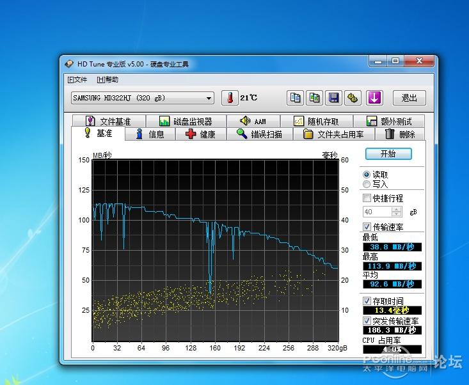Start the benchmark with 开始 button
Screen dimensions: 469x385
[388, 153]
